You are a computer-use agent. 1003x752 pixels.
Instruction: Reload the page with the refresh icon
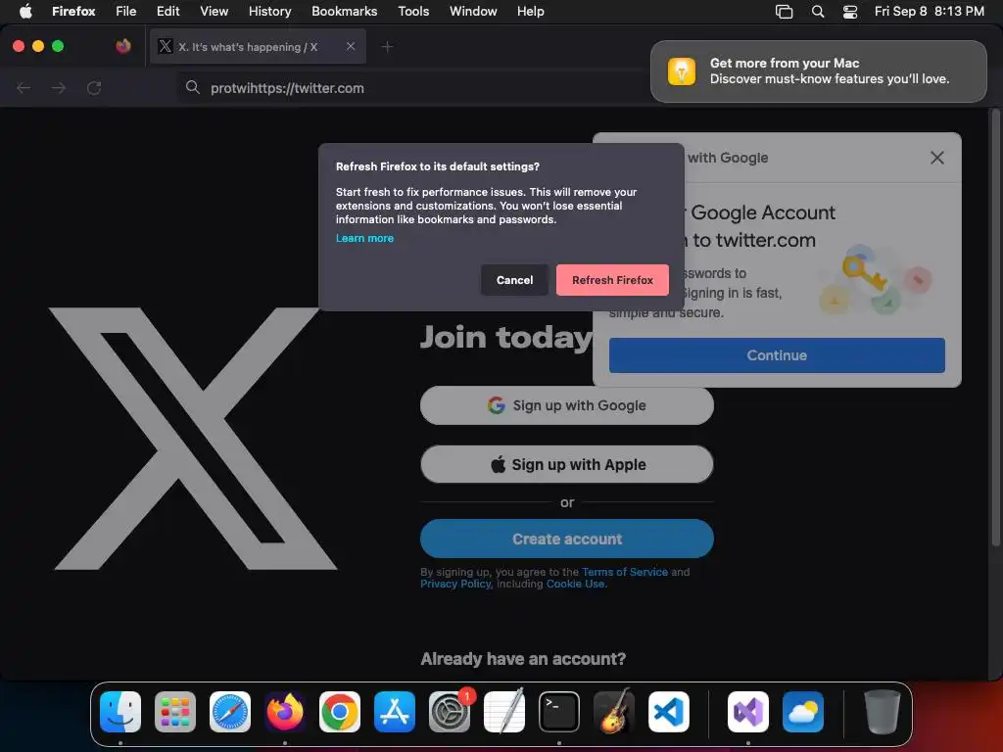tap(94, 87)
